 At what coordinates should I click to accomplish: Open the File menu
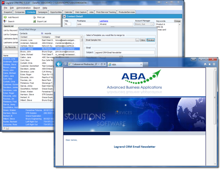(5, 8)
